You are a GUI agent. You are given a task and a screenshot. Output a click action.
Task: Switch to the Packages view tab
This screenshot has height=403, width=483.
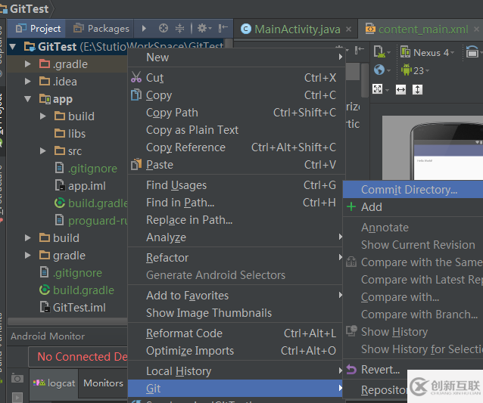pos(101,29)
